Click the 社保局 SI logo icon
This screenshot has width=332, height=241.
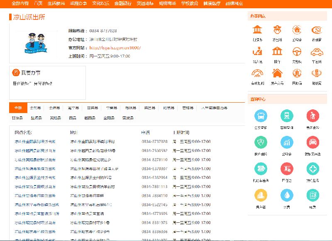pyautogui.click(x=317, y=30)
